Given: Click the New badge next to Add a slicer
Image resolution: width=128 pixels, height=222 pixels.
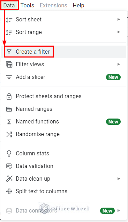Looking at the screenshot, I should [x=113, y=77].
